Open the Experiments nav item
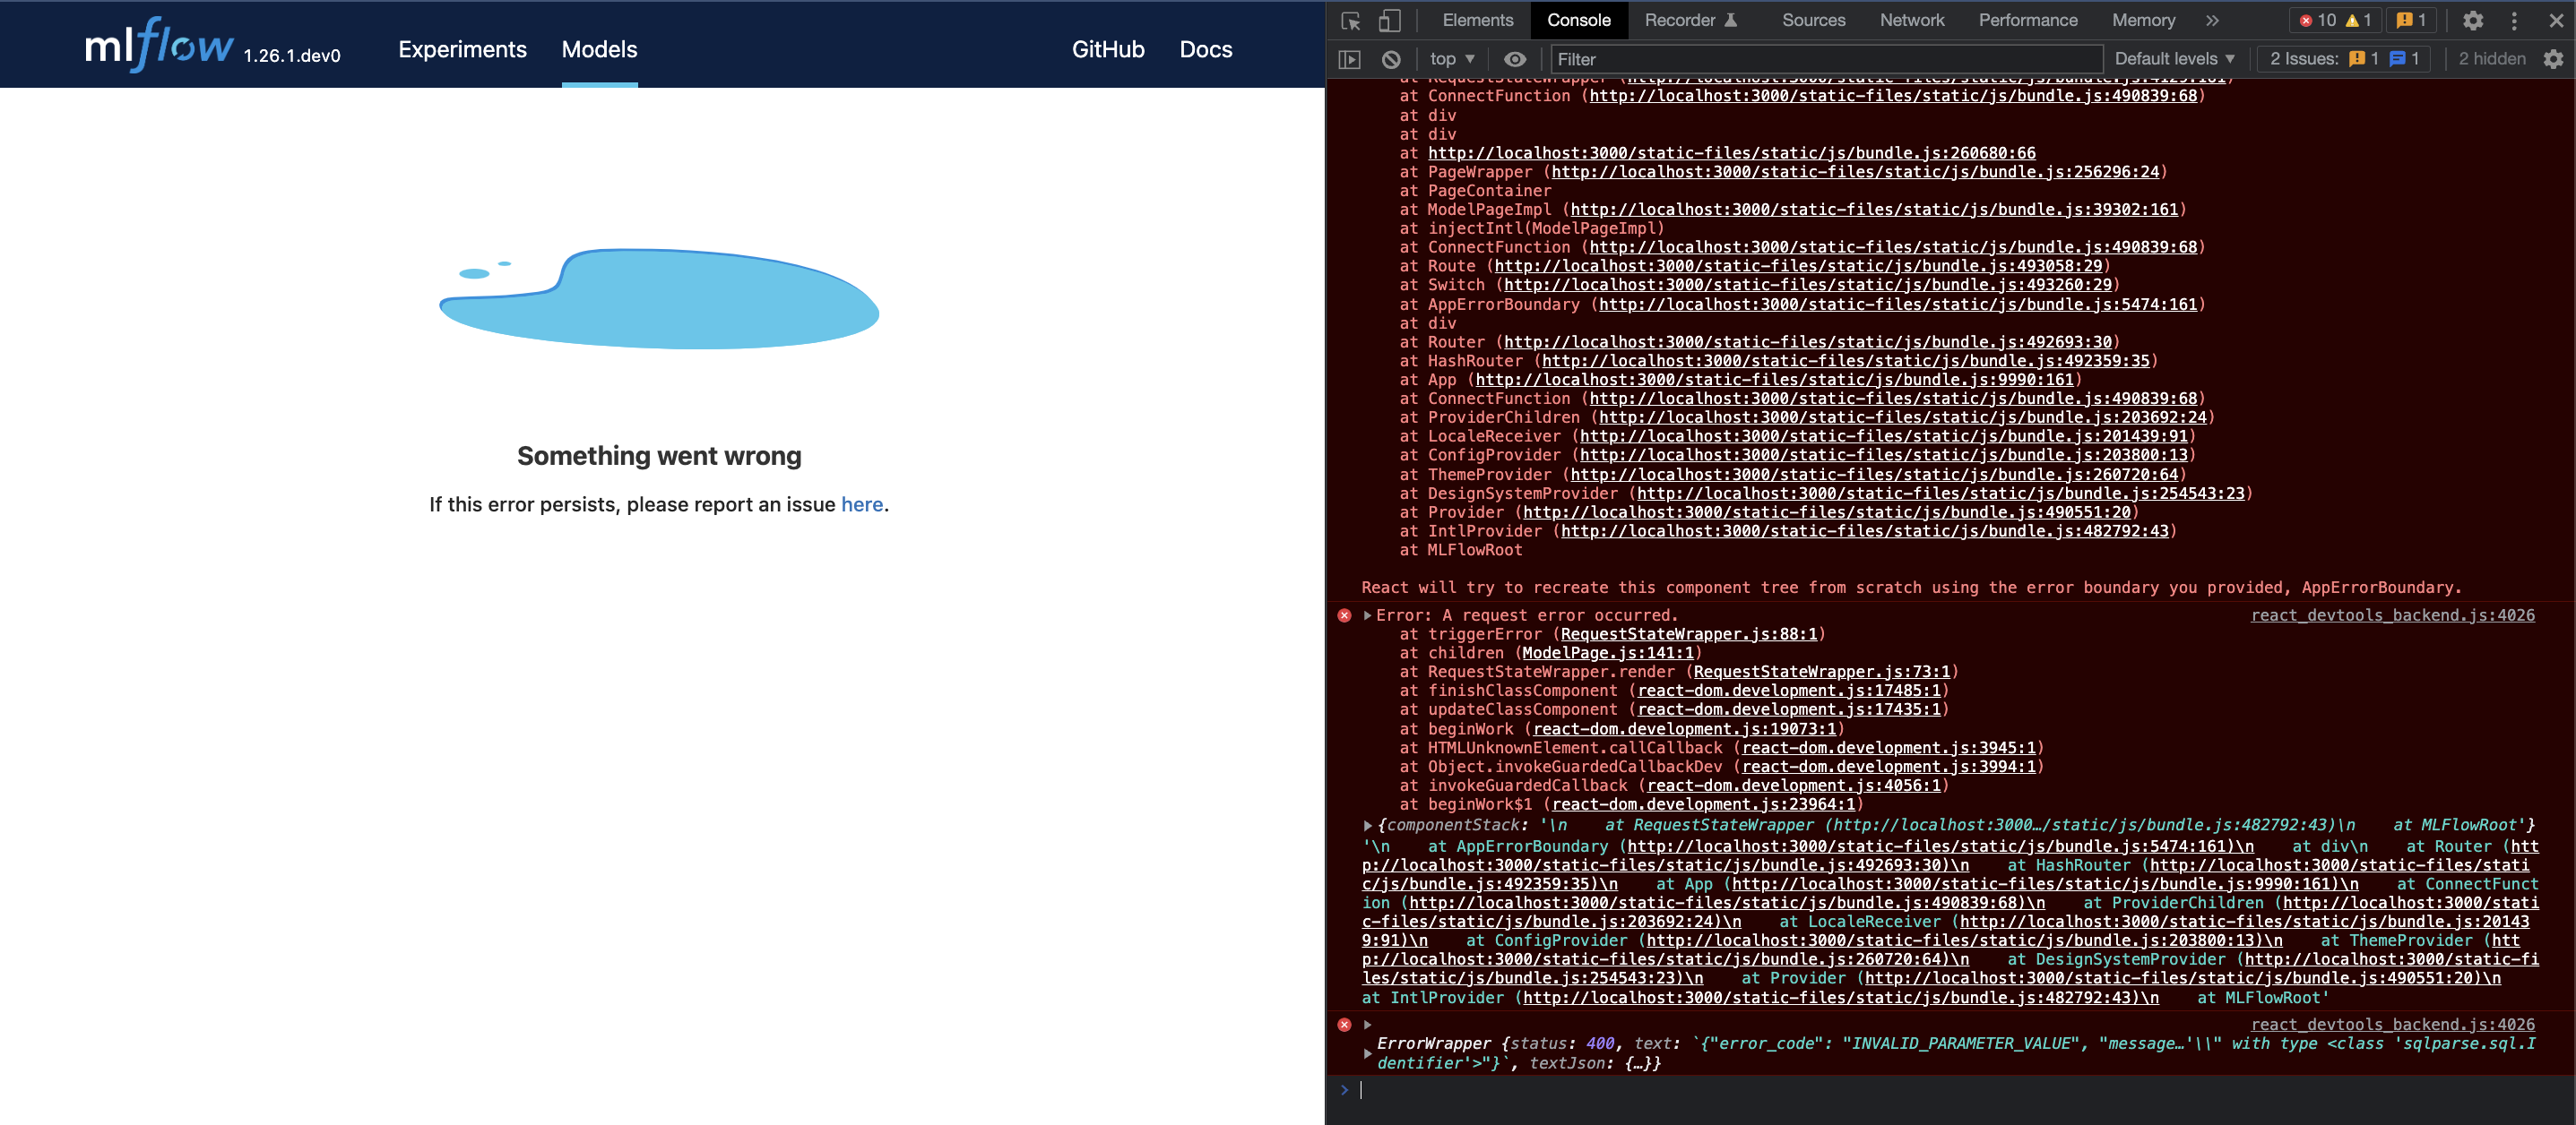This screenshot has height=1125, width=2576. coord(462,49)
